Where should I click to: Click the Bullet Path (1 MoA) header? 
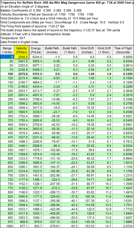[x=70, y=50]
